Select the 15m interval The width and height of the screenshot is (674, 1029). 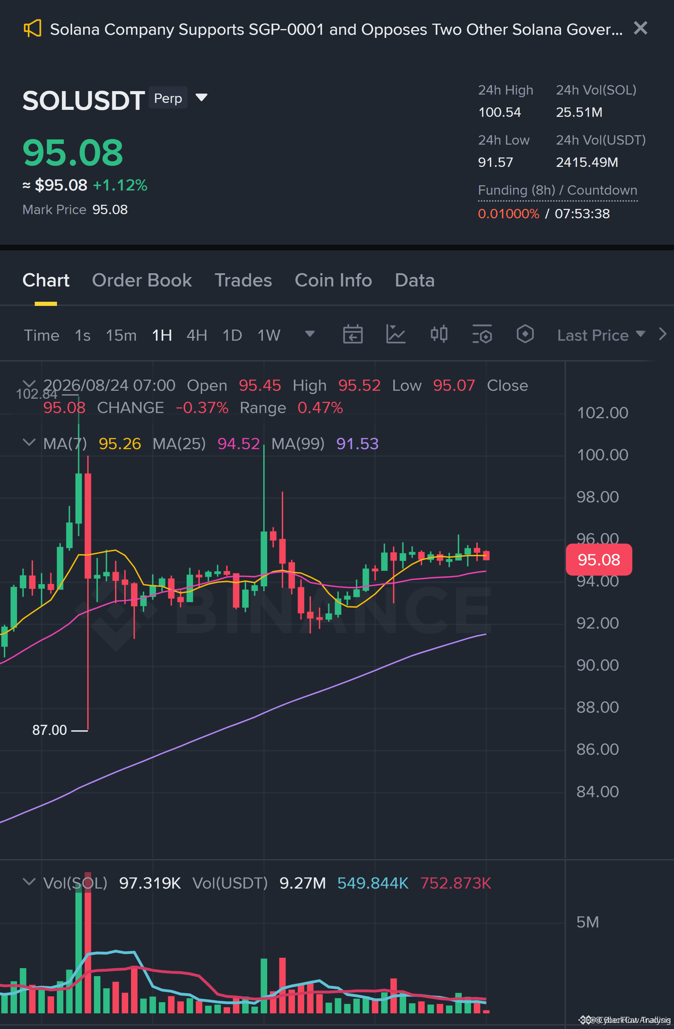click(x=121, y=335)
